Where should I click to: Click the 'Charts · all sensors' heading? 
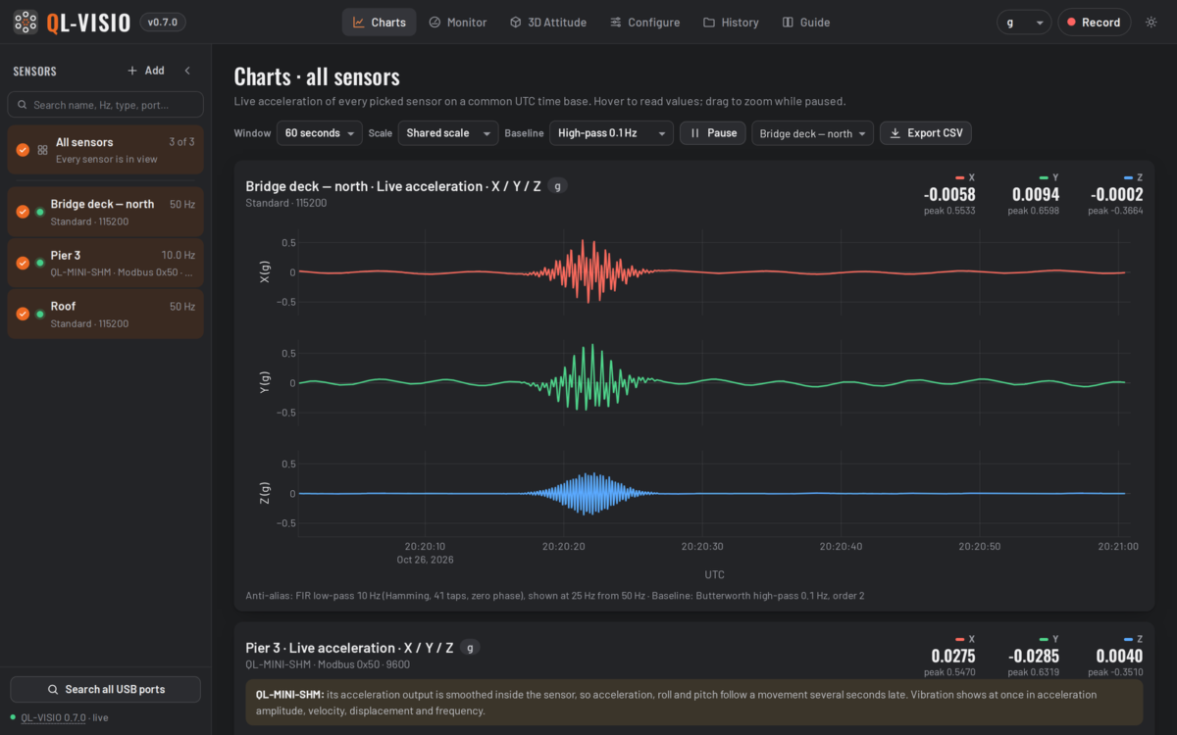coord(317,76)
